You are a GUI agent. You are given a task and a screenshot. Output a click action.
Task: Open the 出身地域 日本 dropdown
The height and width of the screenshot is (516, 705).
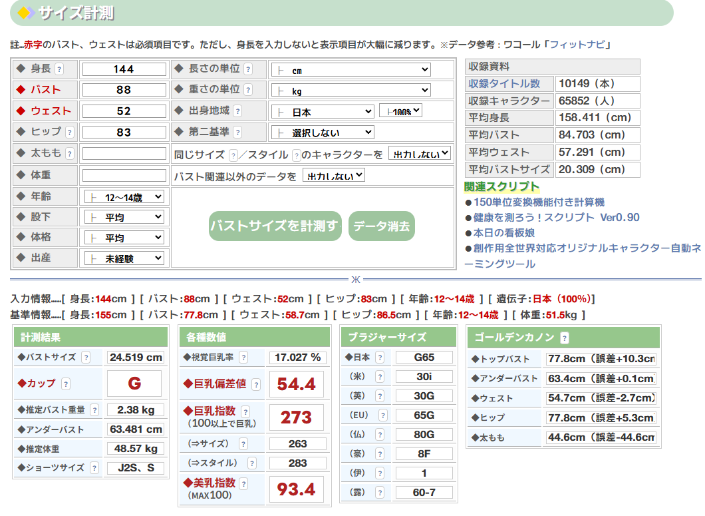pos(323,112)
